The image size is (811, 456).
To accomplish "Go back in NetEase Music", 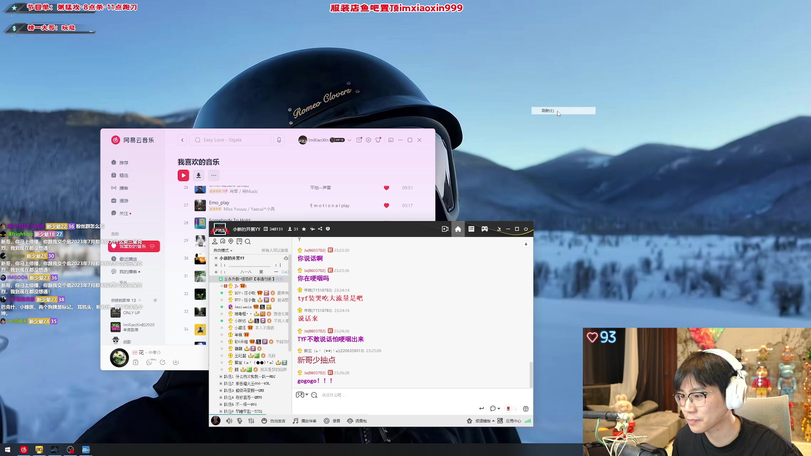I will click(x=182, y=140).
